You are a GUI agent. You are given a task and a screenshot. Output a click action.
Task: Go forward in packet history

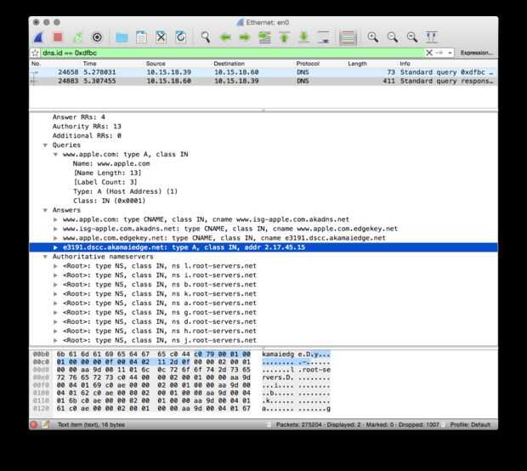[x=245, y=37]
